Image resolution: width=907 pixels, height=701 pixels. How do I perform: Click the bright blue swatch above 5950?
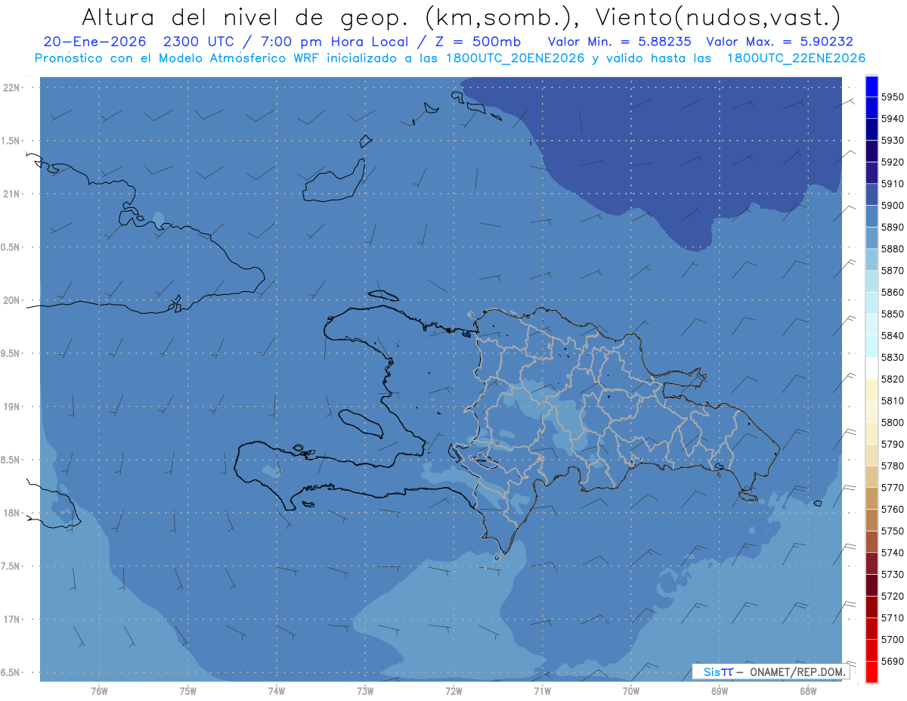pos(871,86)
